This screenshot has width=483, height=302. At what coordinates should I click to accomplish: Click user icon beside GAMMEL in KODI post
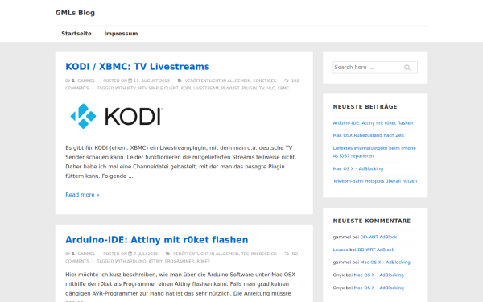click(73, 81)
